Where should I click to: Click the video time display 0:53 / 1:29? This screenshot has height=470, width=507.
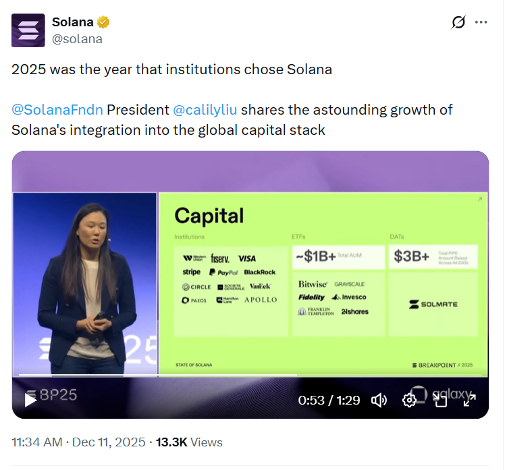click(x=329, y=400)
